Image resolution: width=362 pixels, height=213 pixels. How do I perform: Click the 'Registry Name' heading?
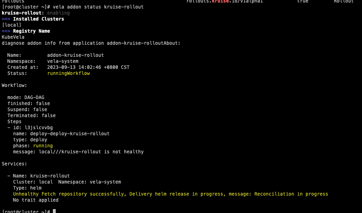click(x=31, y=31)
